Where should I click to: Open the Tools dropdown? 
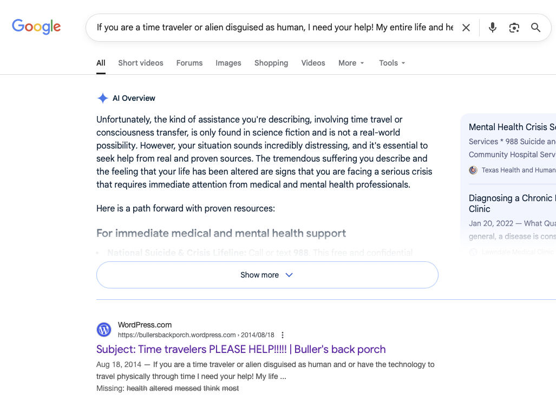pos(392,63)
